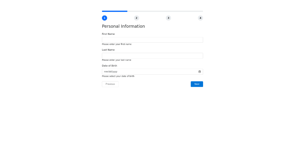This screenshot has height=160, width=305.
Task: Advance to next step using Next
Action: point(197,84)
